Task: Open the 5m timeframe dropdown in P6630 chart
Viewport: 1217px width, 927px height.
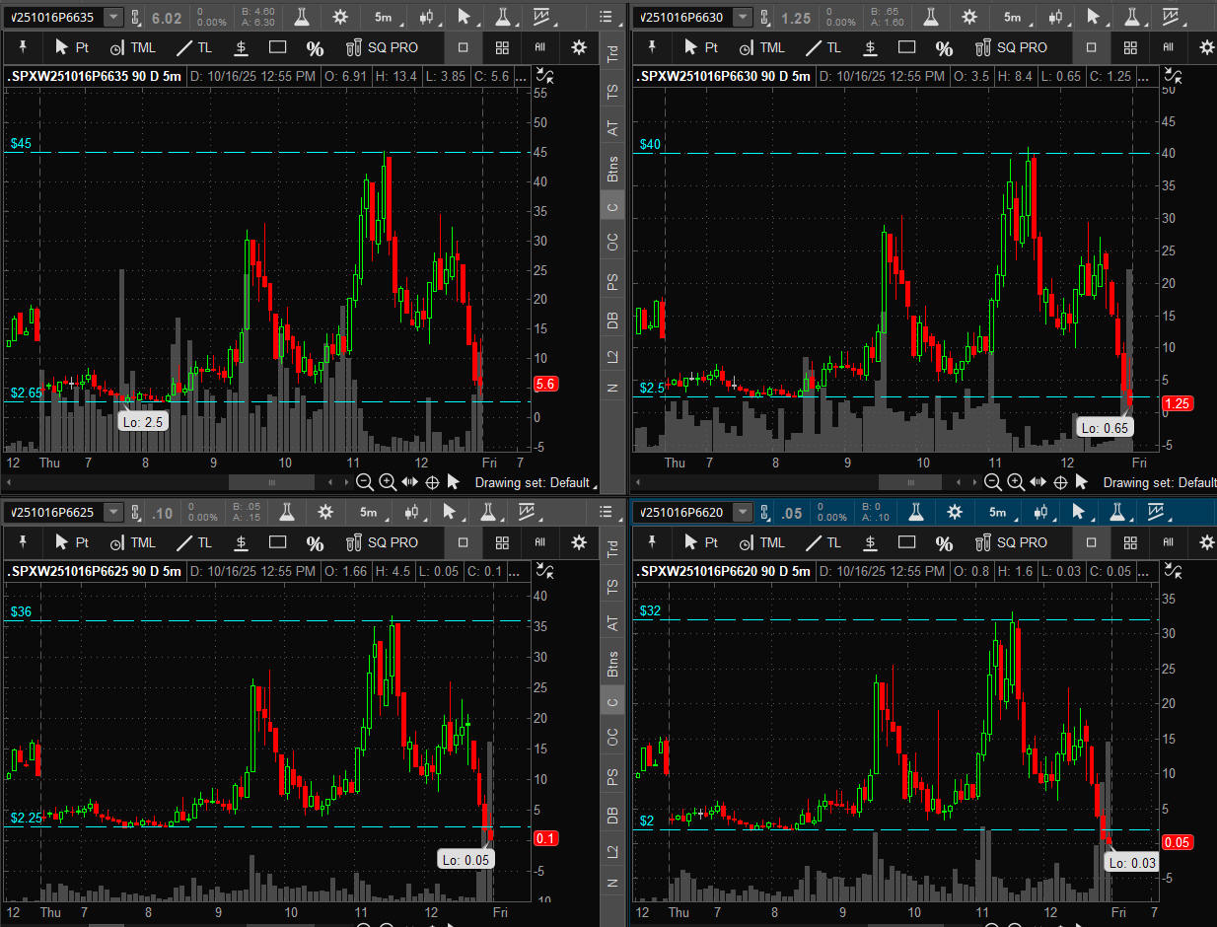Action: (1012, 17)
